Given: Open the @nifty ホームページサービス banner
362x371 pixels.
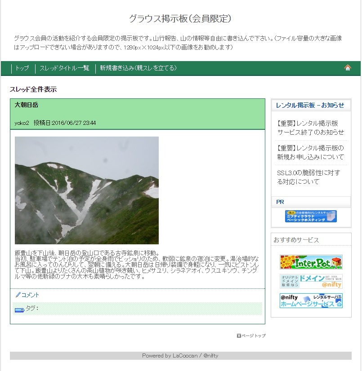Looking at the screenshot, I should coord(311,301).
